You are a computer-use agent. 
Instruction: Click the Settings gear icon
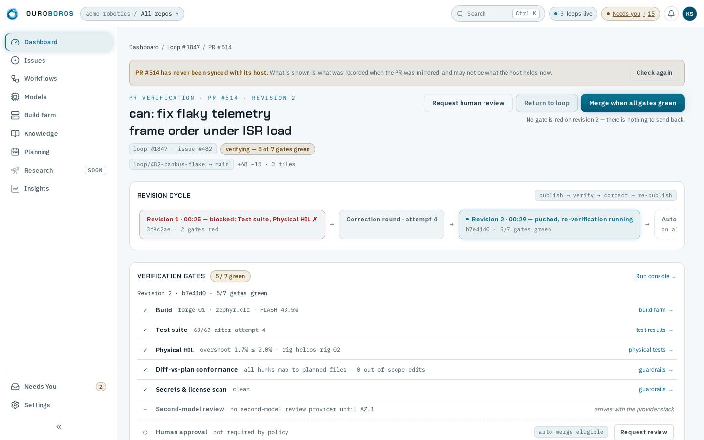click(x=15, y=405)
